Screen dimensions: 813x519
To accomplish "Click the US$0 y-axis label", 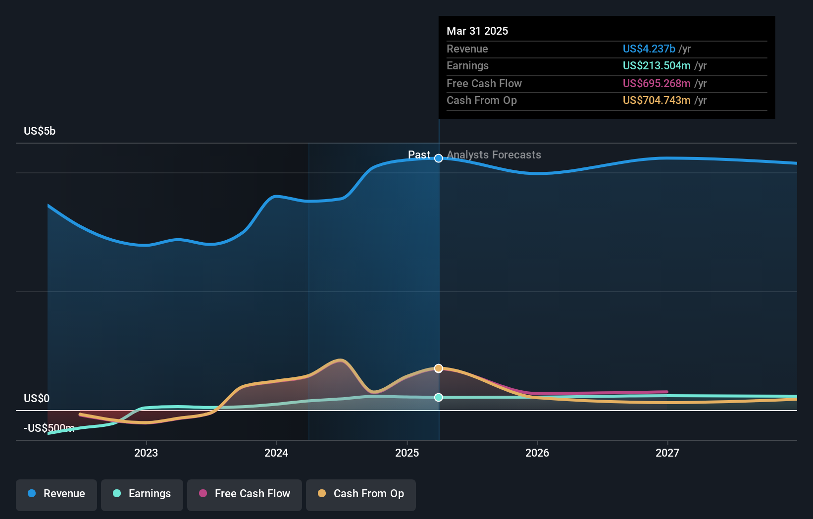I will tap(37, 399).
